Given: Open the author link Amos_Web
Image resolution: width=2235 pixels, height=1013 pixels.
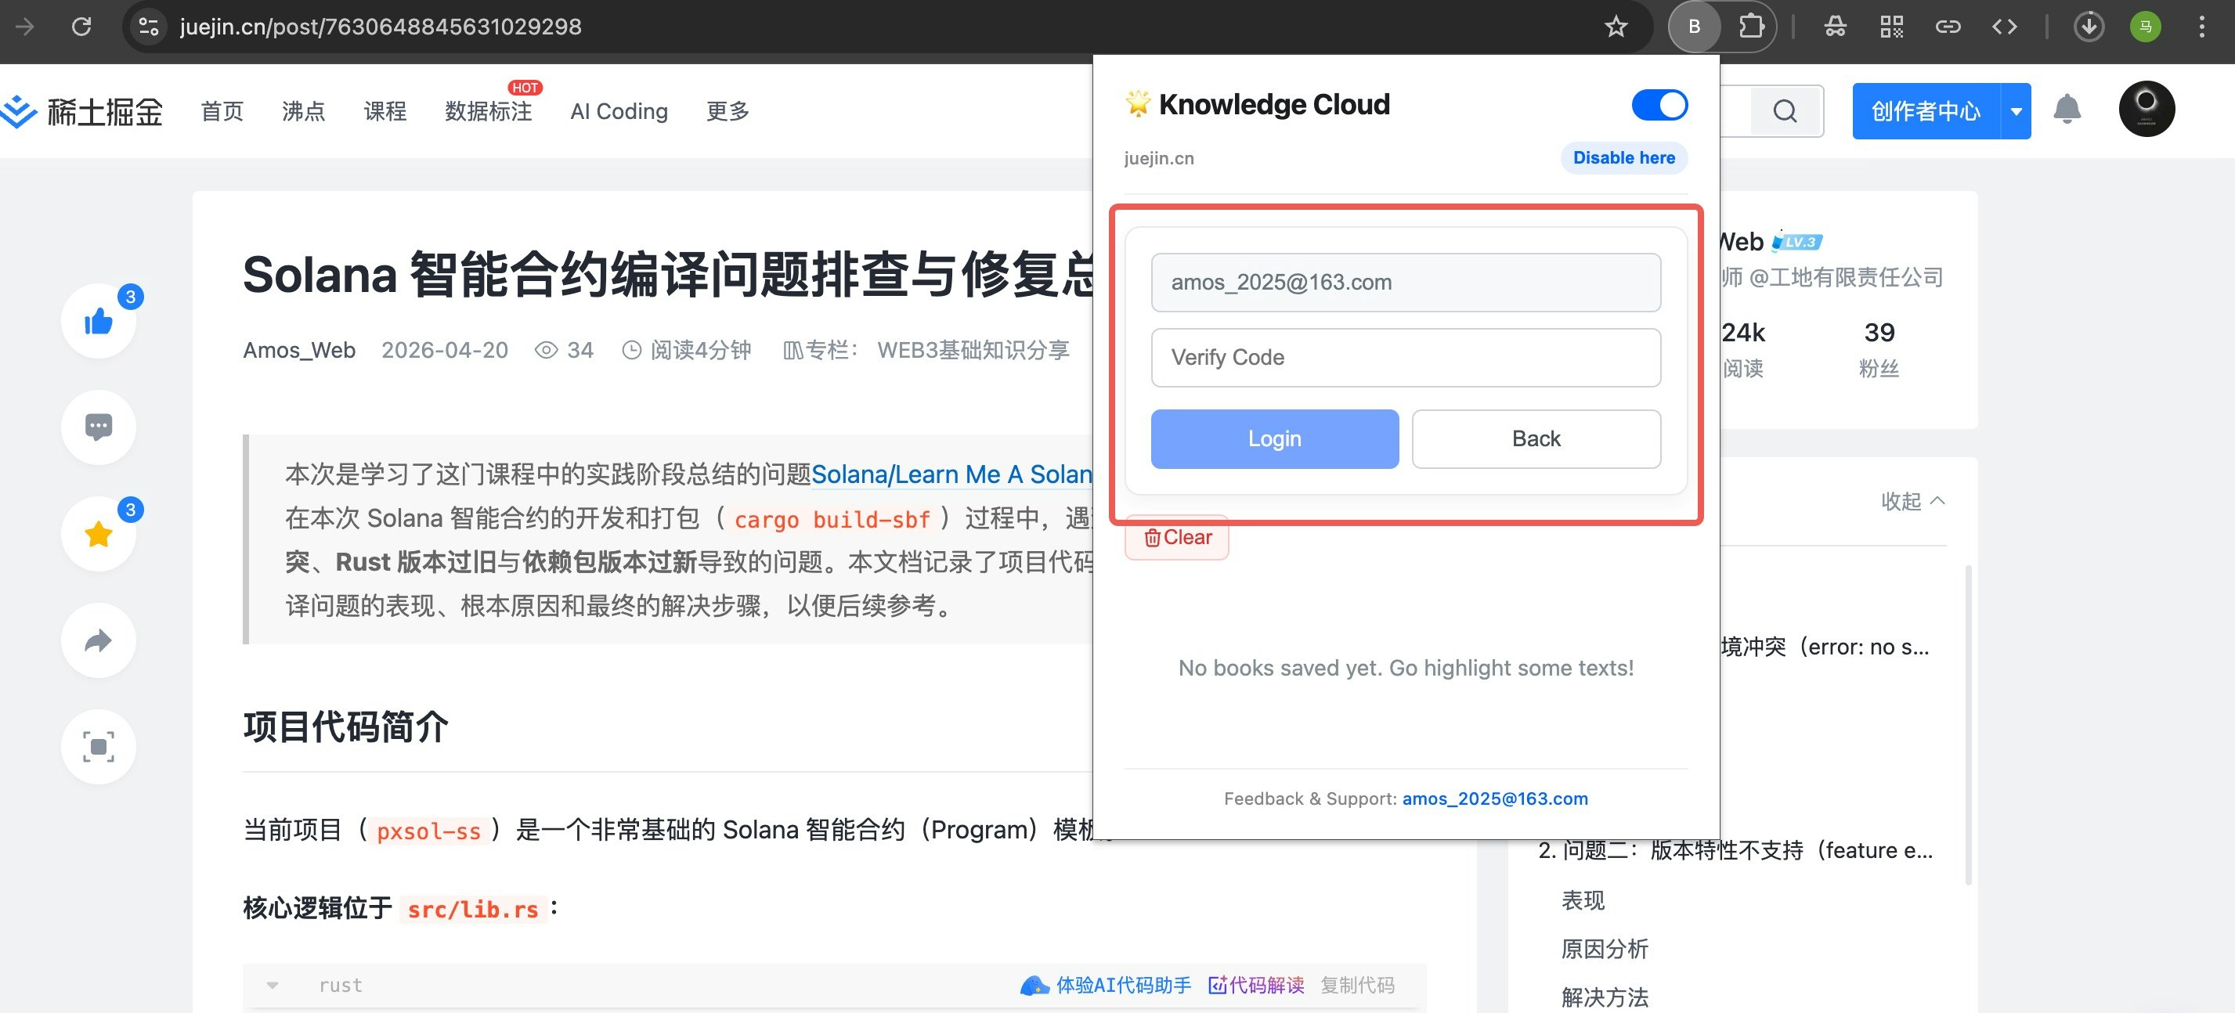Looking at the screenshot, I should 299,351.
